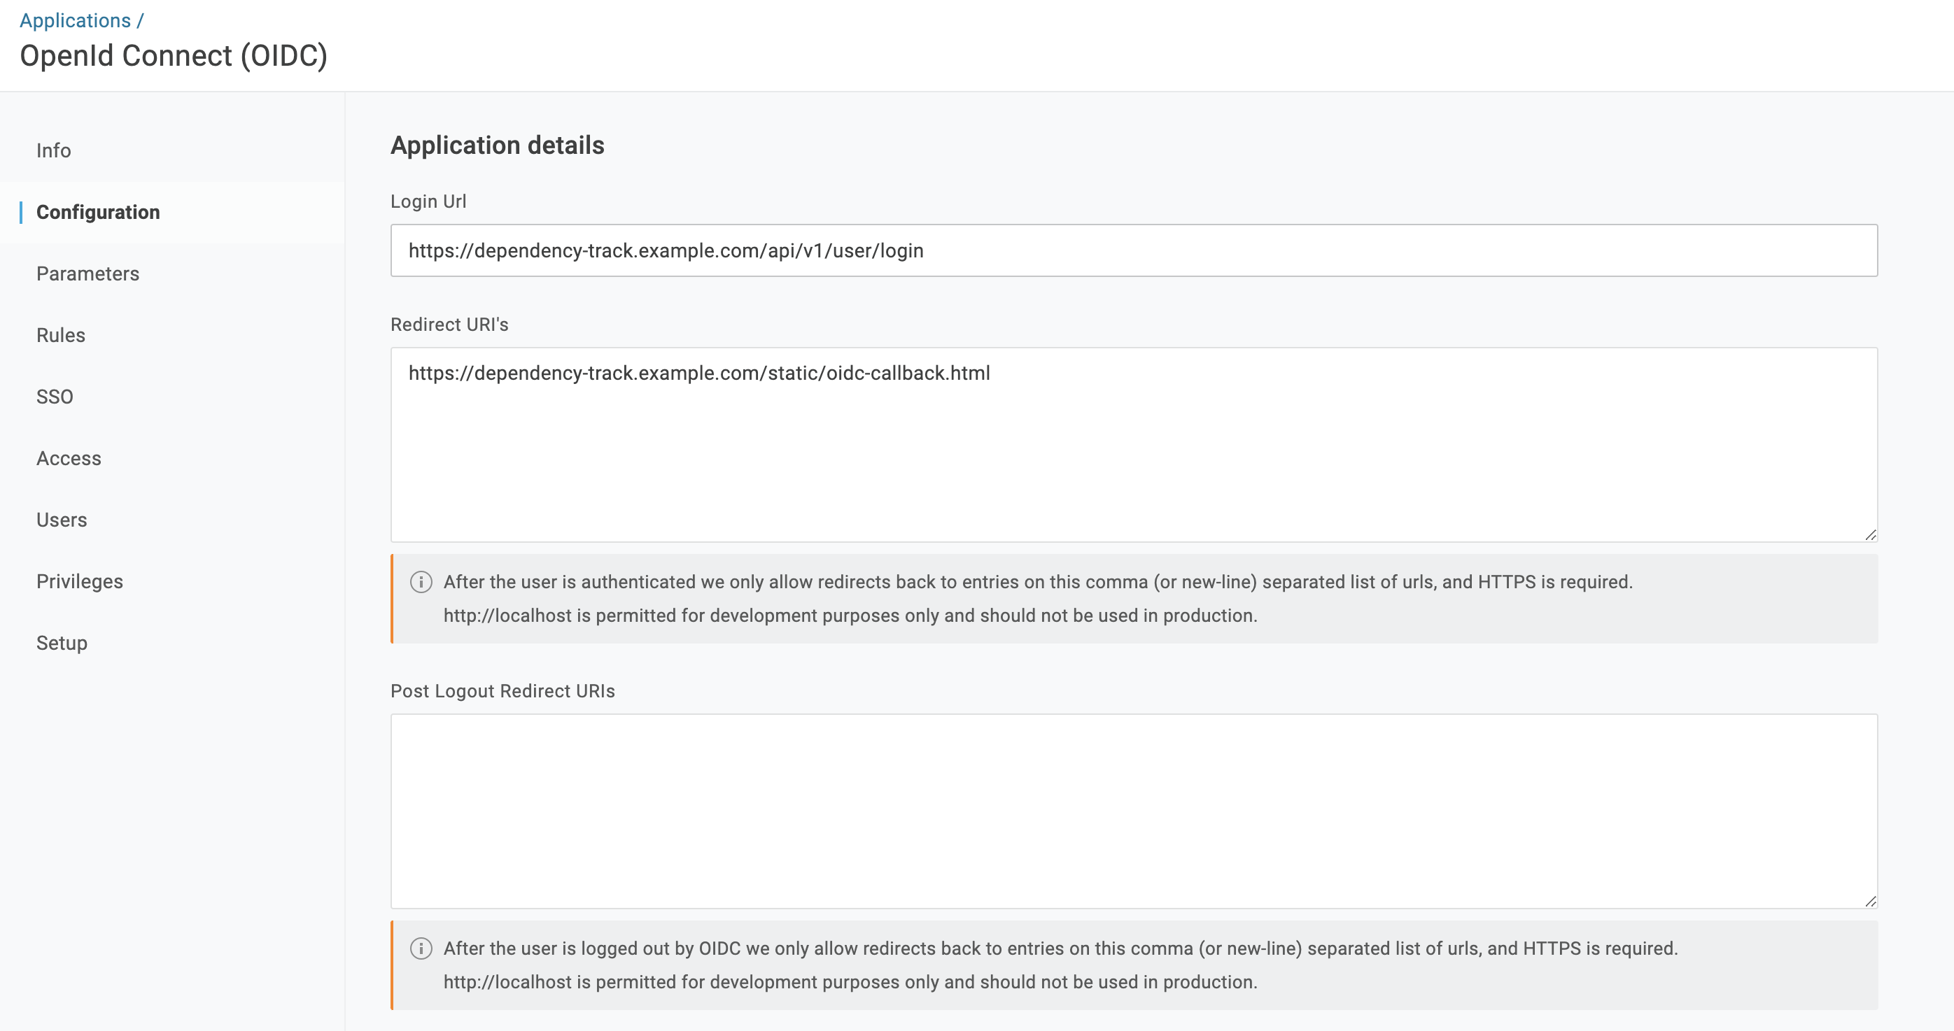Select the Configuration sidebar section
This screenshot has height=1031, width=1954.
[x=98, y=212]
